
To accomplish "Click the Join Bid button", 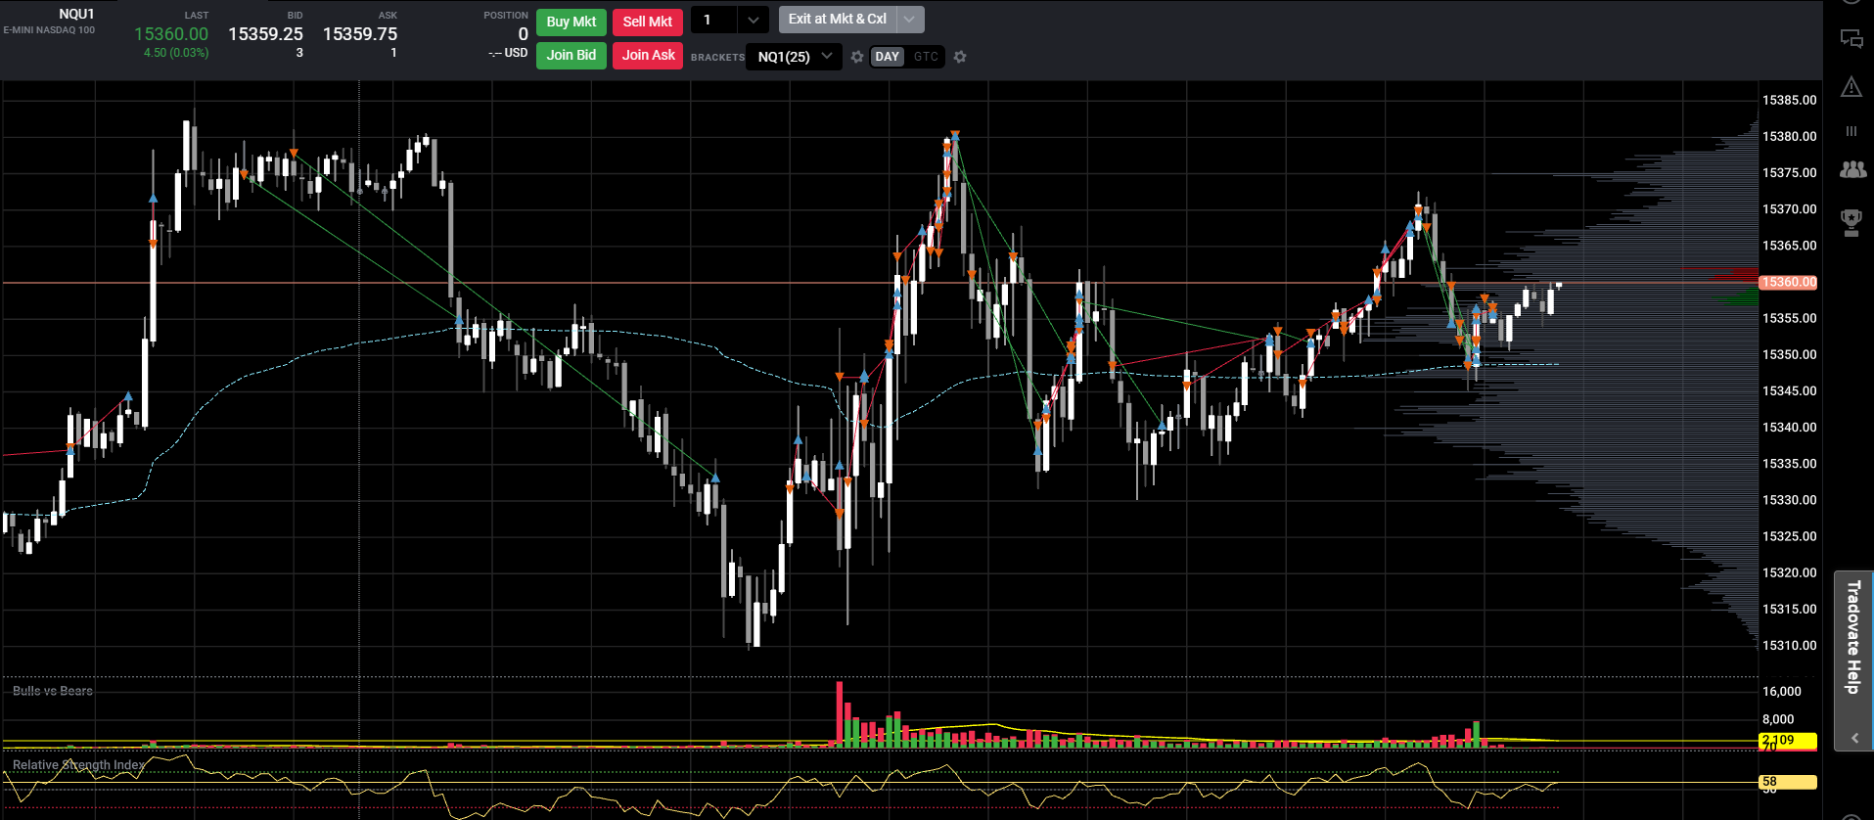I will point(571,55).
